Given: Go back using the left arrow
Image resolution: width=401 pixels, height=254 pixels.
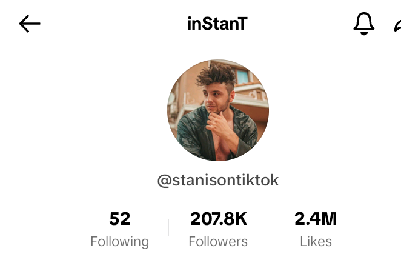Looking at the screenshot, I should pos(30,24).
